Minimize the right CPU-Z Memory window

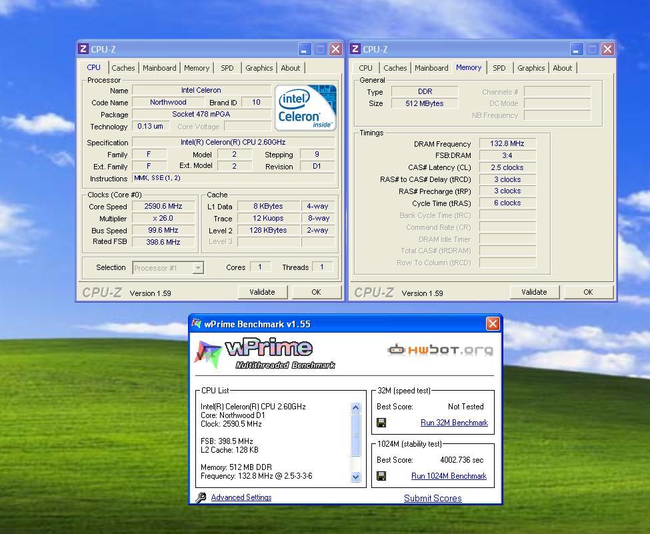click(577, 49)
